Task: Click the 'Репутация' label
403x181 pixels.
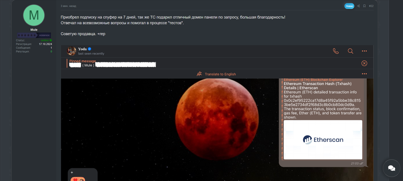Action: click(x=23, y=51)
